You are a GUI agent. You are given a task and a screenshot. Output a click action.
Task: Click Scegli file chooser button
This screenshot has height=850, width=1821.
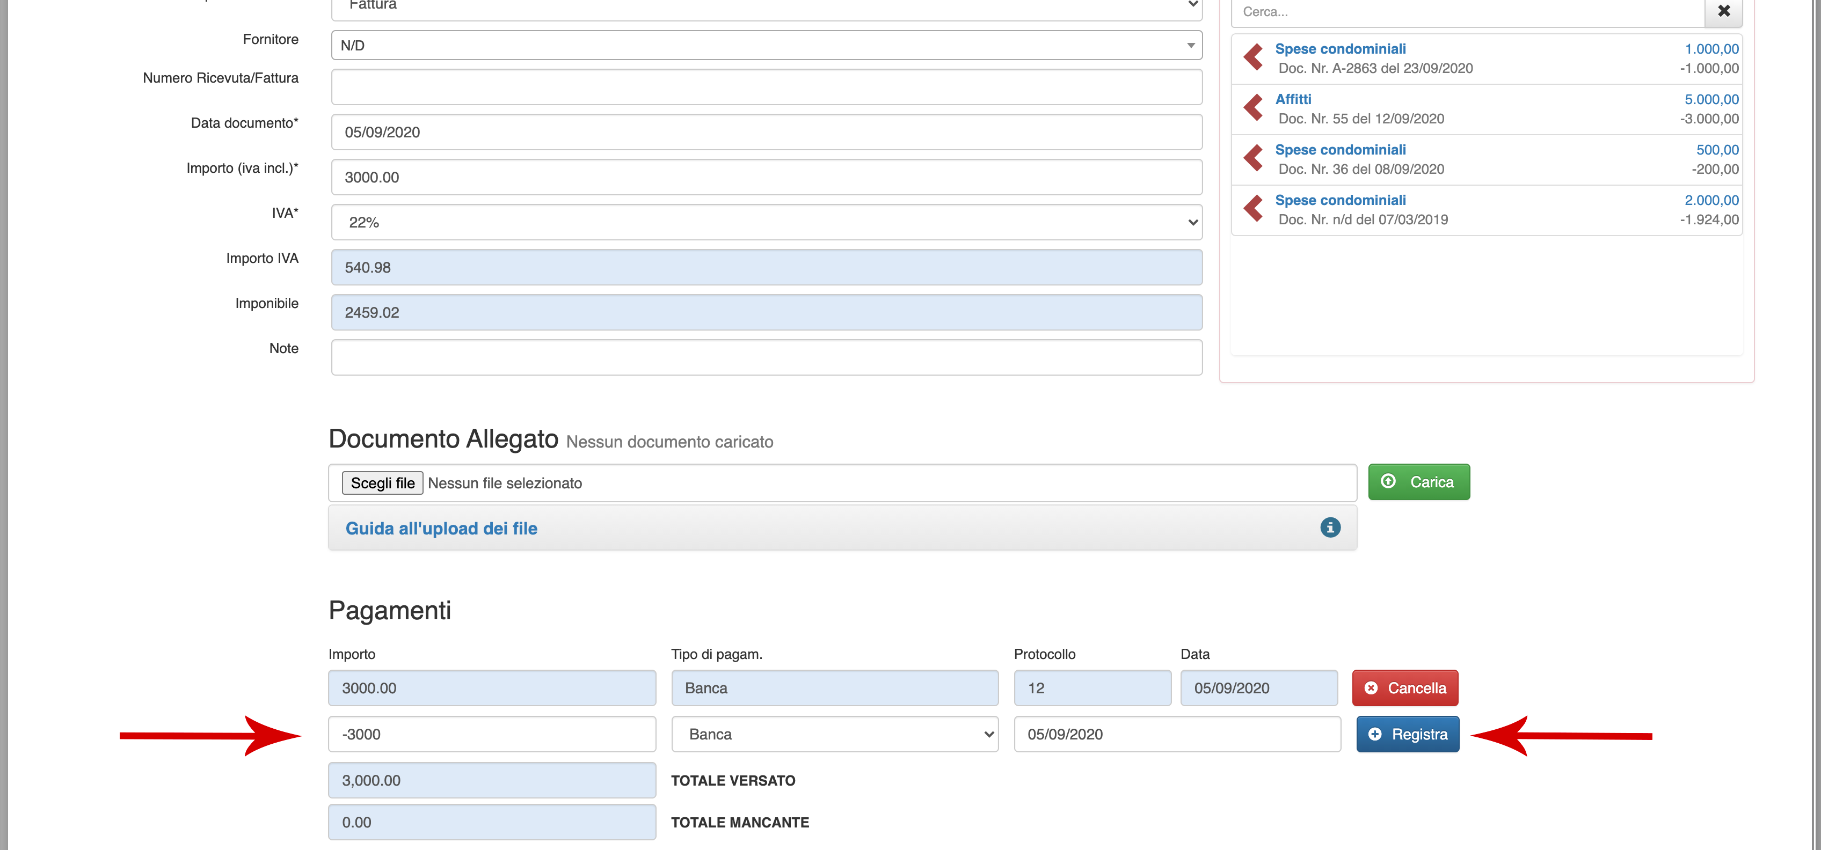coord(382,482)
